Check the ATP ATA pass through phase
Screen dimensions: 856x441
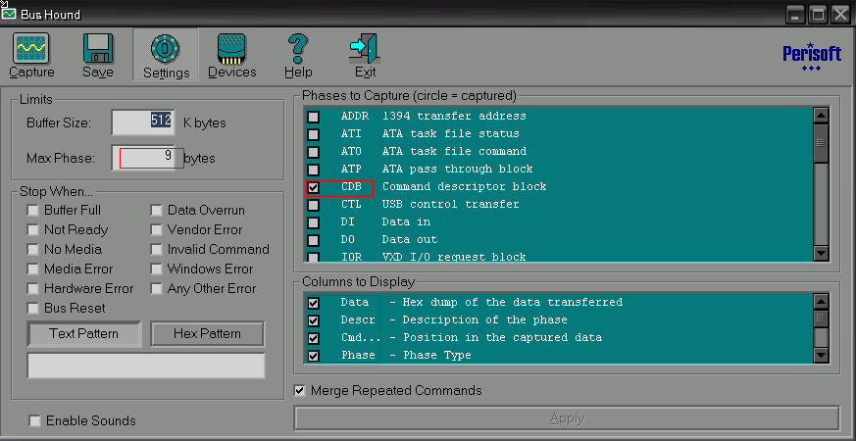(x=313, y=170)
